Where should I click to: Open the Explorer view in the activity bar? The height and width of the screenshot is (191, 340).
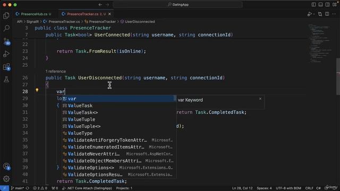point(6,15)
